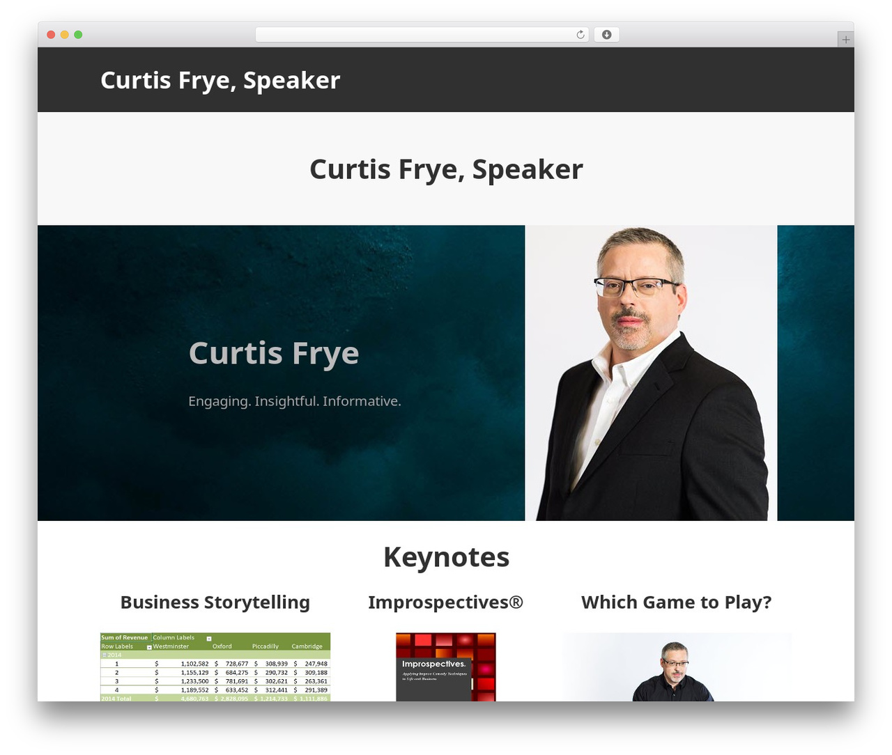Focus the browser address bar
Screen dimensions: 892x755
click(x=422, y=35)
